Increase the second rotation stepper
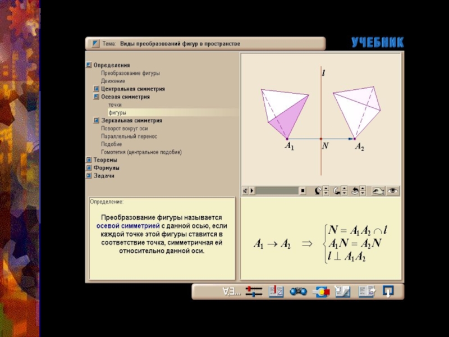 pyautogui.click(x=345, y=188)
